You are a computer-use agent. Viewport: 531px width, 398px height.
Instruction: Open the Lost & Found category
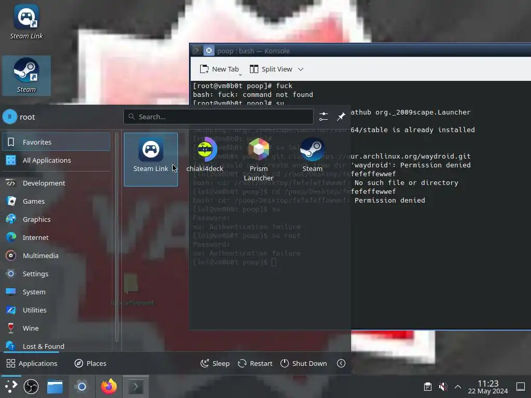pos(56,346)
